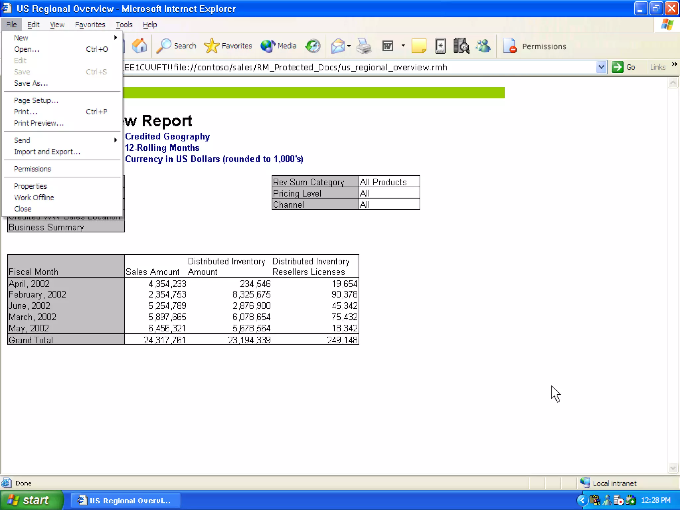This screenshot has height=510, width=680.
Task: Click the Start button on taskbar
Action: click(x=32, y=500)
